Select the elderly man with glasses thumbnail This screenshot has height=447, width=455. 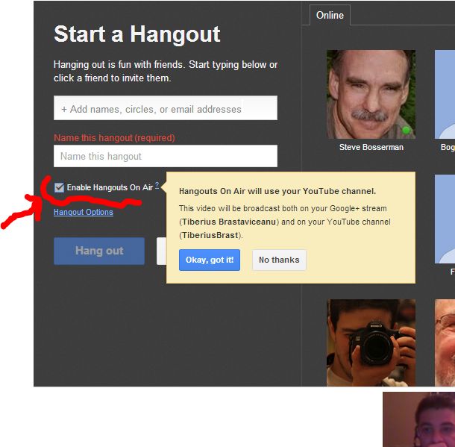click(445, 343)
